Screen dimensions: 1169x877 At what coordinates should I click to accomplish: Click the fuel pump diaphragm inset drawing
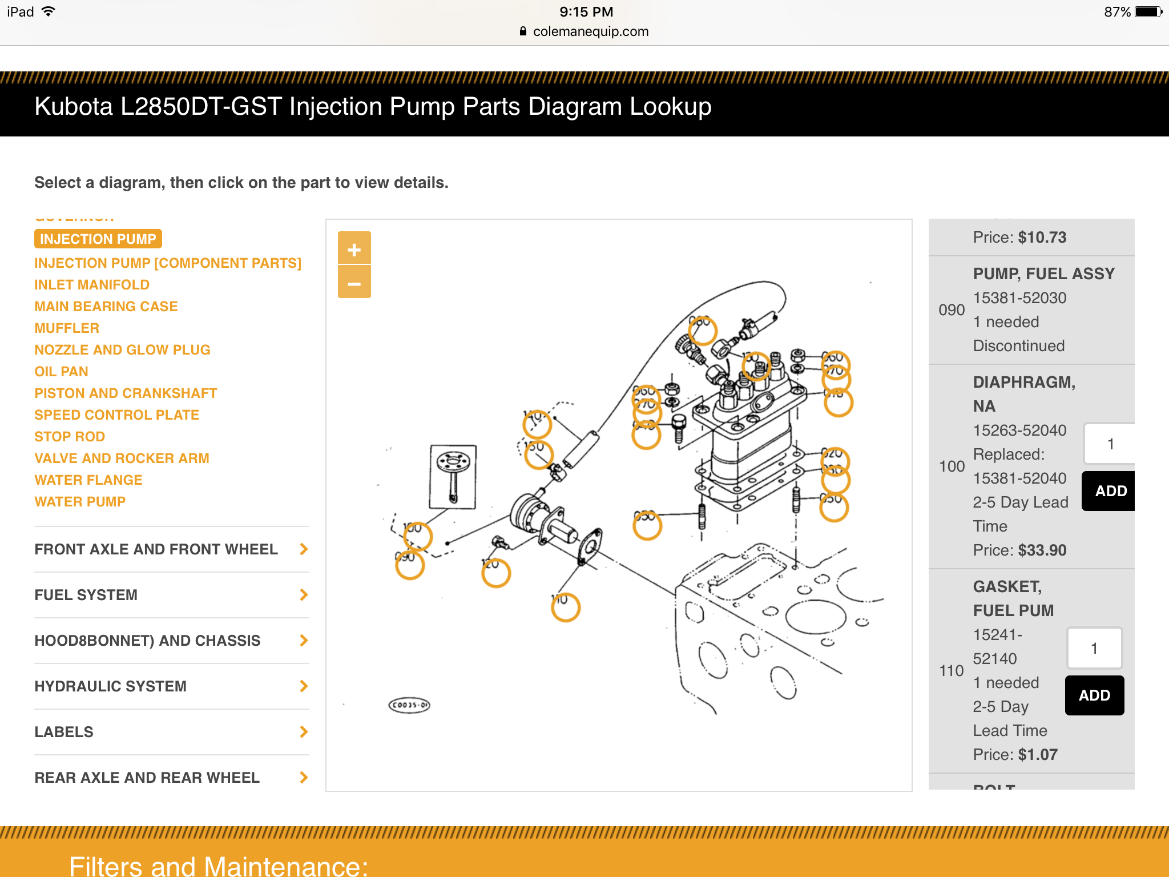(453, 477)
